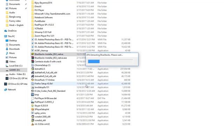Open the Music note icon in sidebar
The height and width of the screenshot is (126, 224).
coord(7,53)
